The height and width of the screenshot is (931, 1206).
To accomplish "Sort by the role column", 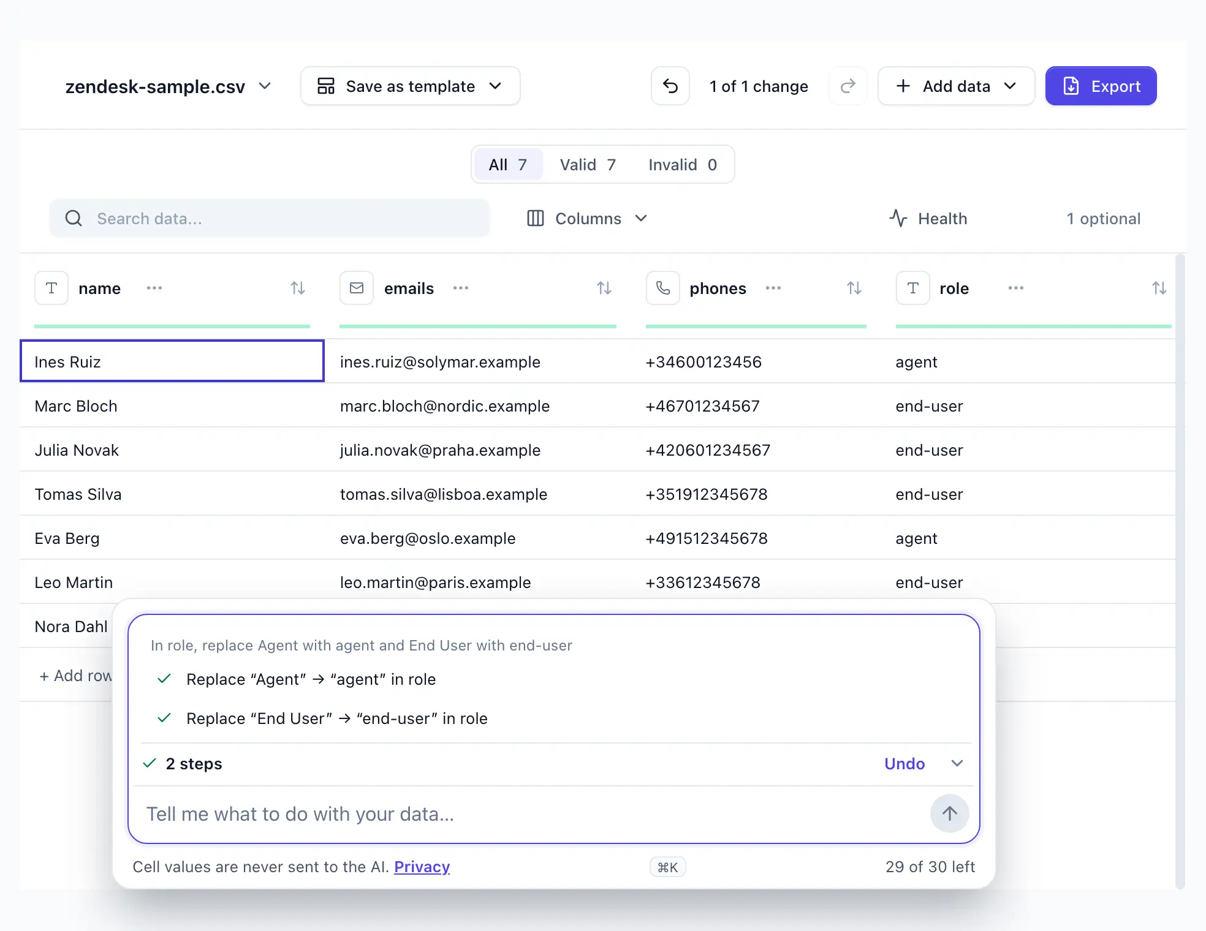I will click(1159, 288).
